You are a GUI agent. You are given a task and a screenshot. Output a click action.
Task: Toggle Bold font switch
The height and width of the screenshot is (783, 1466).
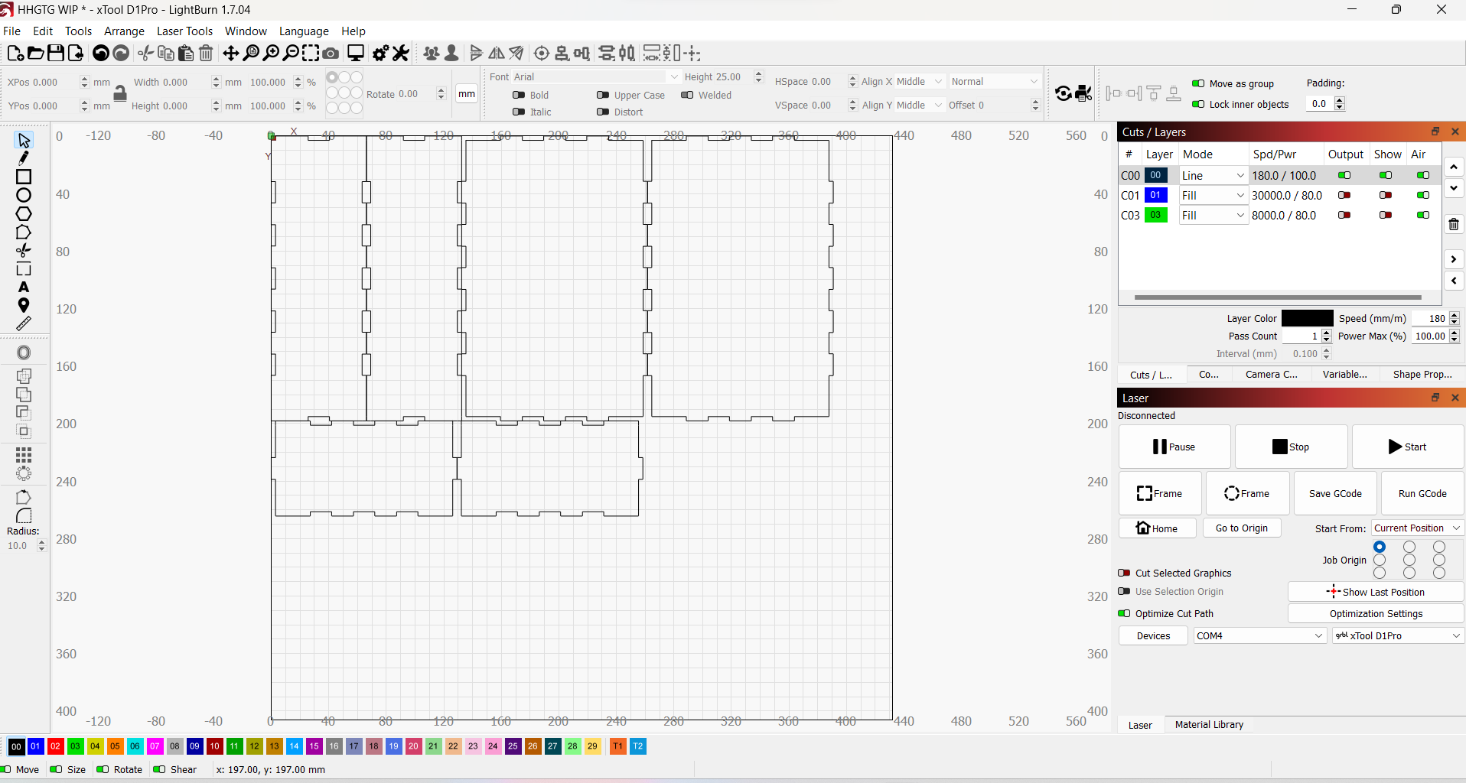tap(519, 95)
